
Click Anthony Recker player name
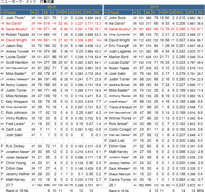[x=120, y=96]
